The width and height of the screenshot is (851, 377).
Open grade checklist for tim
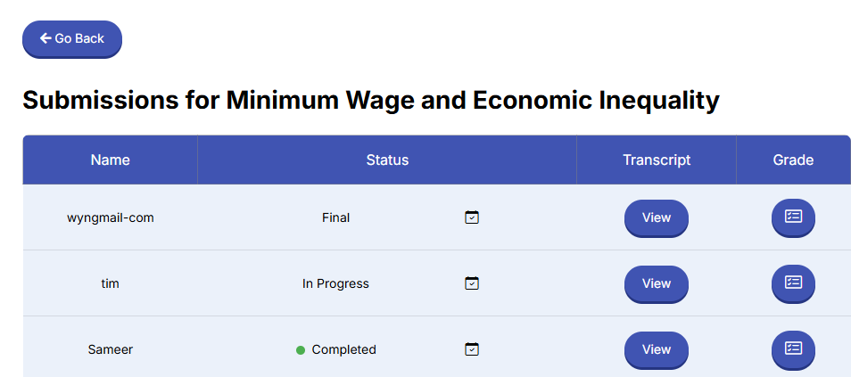[x=793, y=283]
